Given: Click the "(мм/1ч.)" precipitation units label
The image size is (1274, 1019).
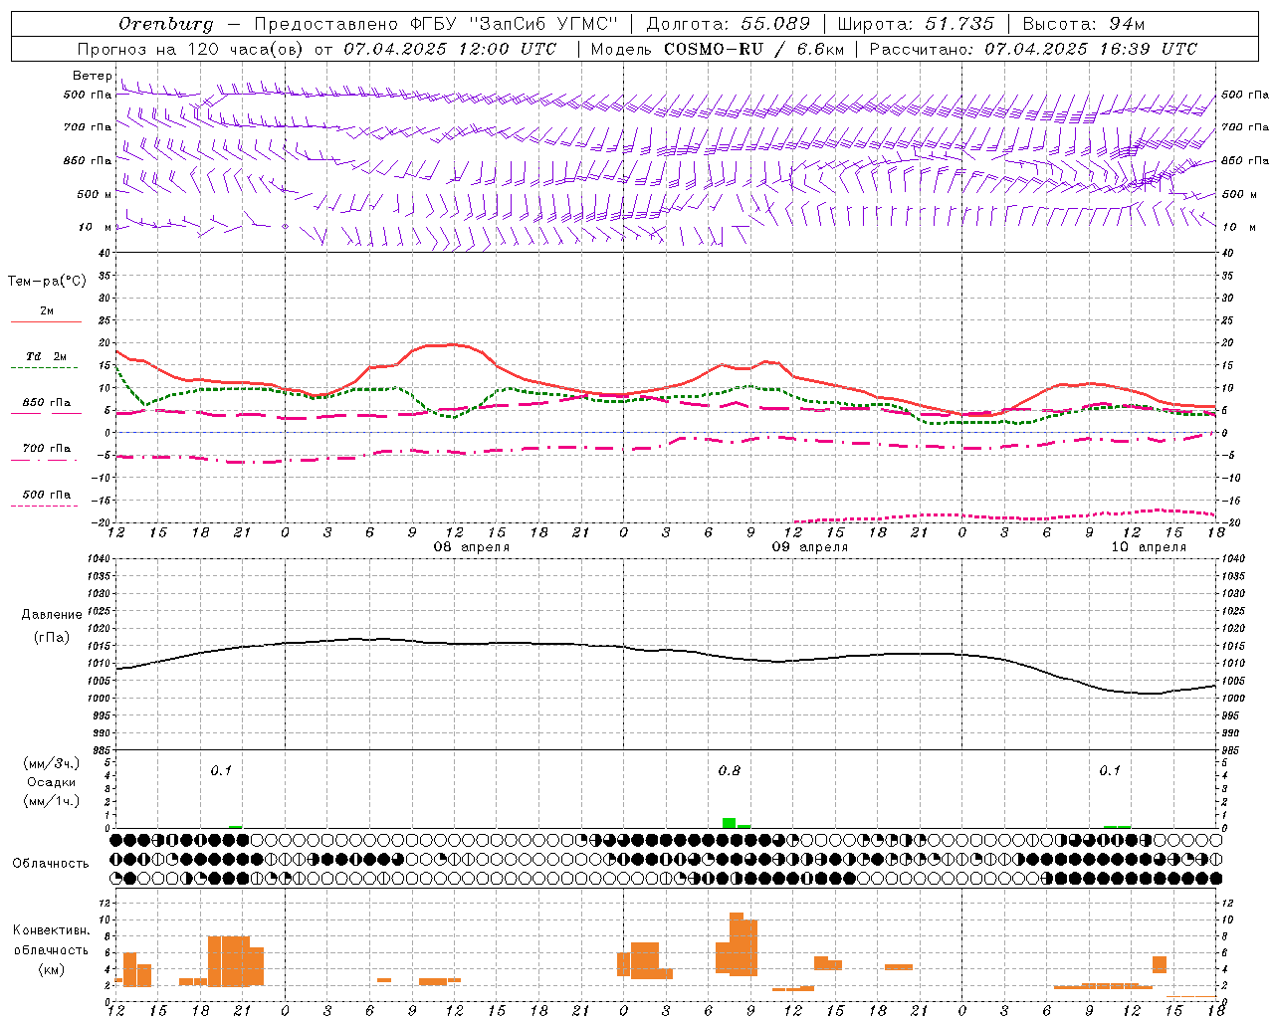Looking at the screenshot, I should pyautogui.click(x=52, y=801).
